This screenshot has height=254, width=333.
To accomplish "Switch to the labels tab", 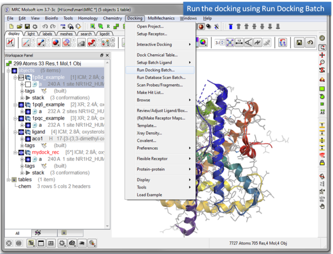I will tap(49, 34).
